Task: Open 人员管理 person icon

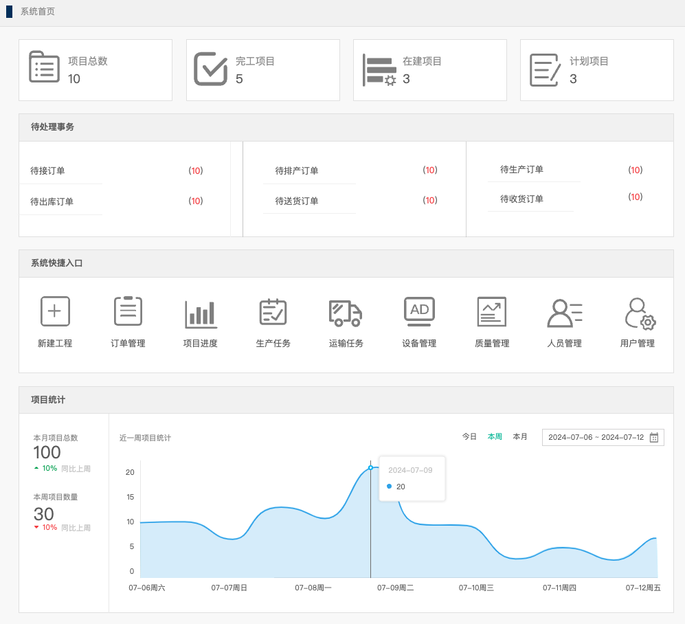Action: [564, 313]
